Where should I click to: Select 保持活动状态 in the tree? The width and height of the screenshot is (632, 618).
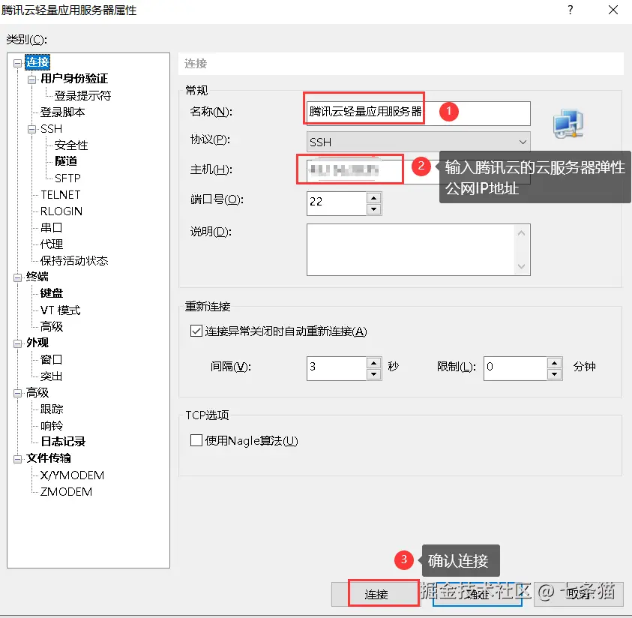(74, 261)
